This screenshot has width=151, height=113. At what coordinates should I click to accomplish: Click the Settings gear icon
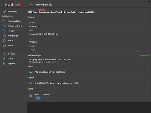click(4, 54)
